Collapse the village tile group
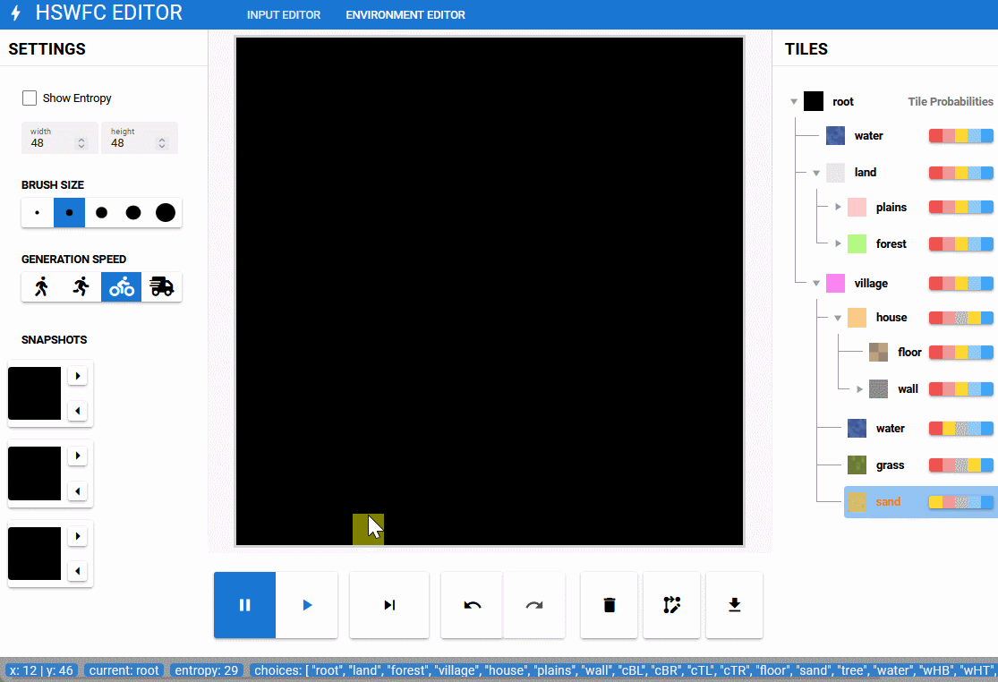Image resolution: width=998 pixels, height=682 pixels. tap(816, 284)
